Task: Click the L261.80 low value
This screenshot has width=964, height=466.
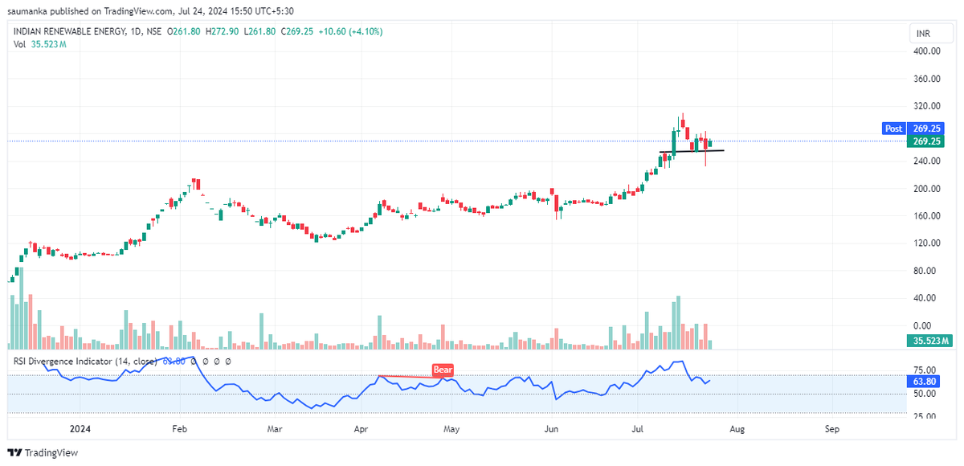Action: (260, 32)
